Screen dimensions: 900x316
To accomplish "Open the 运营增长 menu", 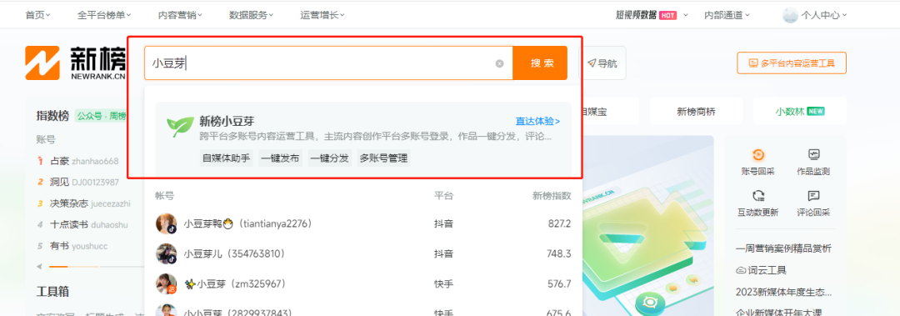I will 322,16.
